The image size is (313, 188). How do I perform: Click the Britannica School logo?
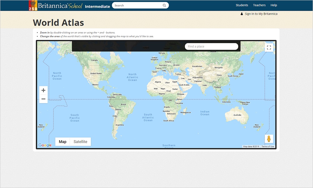click(x=56, y=6)
